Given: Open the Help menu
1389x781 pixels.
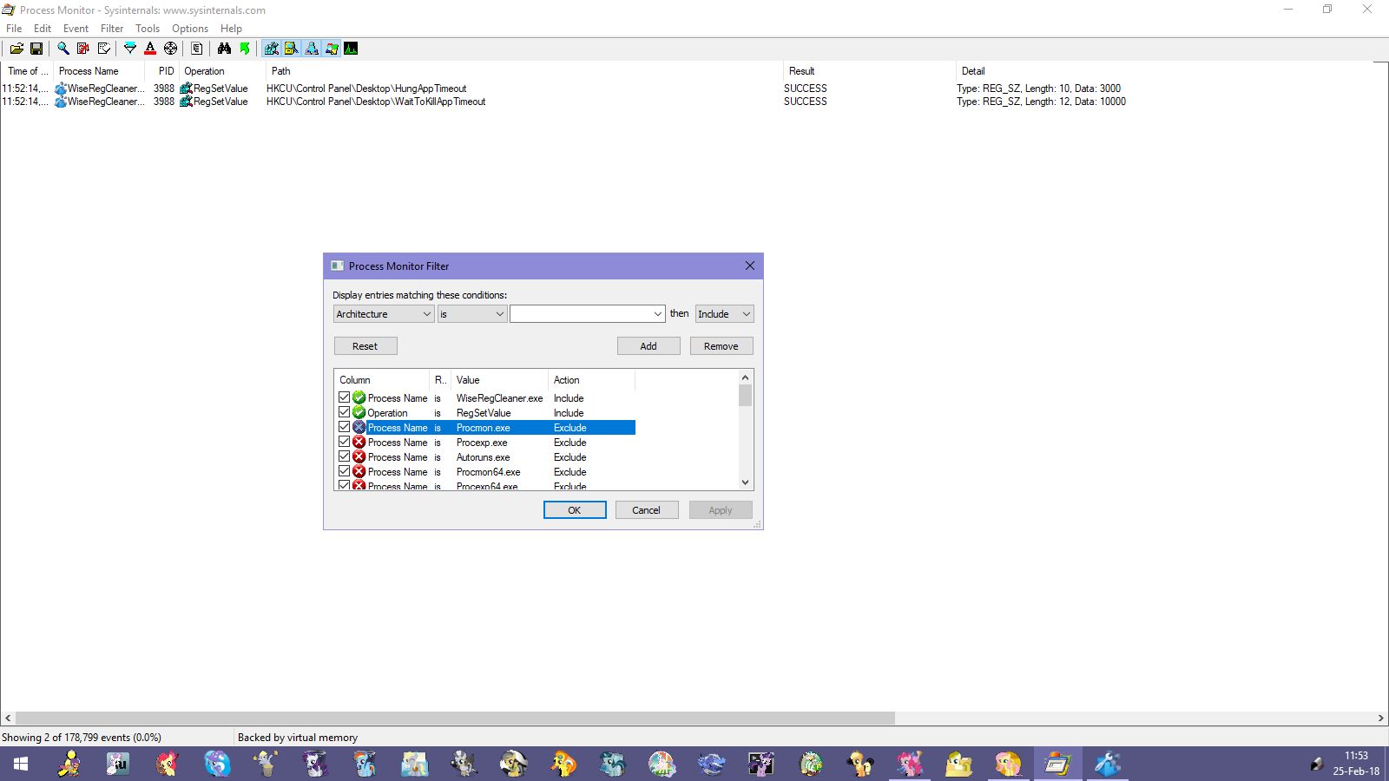Looking at the screenshot, I should 231,29.
